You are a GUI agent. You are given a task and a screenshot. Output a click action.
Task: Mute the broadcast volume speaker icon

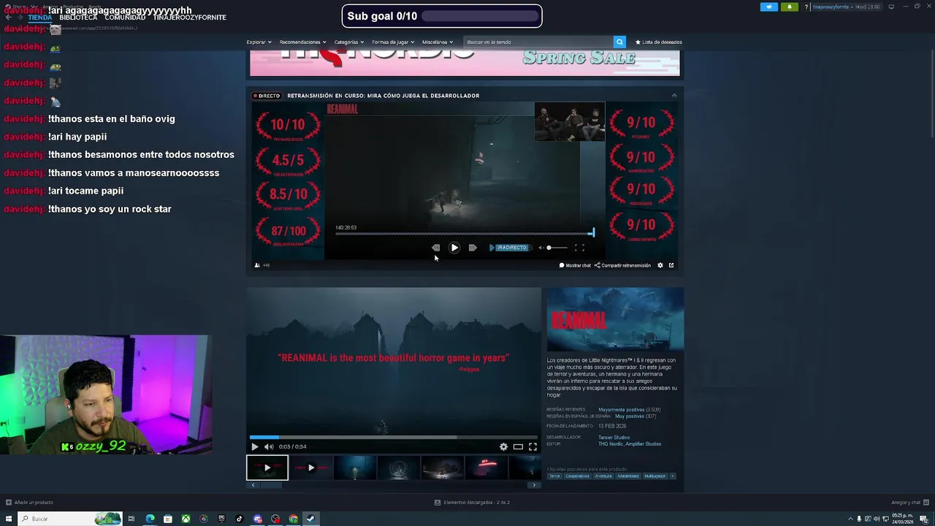coord(541,248)
